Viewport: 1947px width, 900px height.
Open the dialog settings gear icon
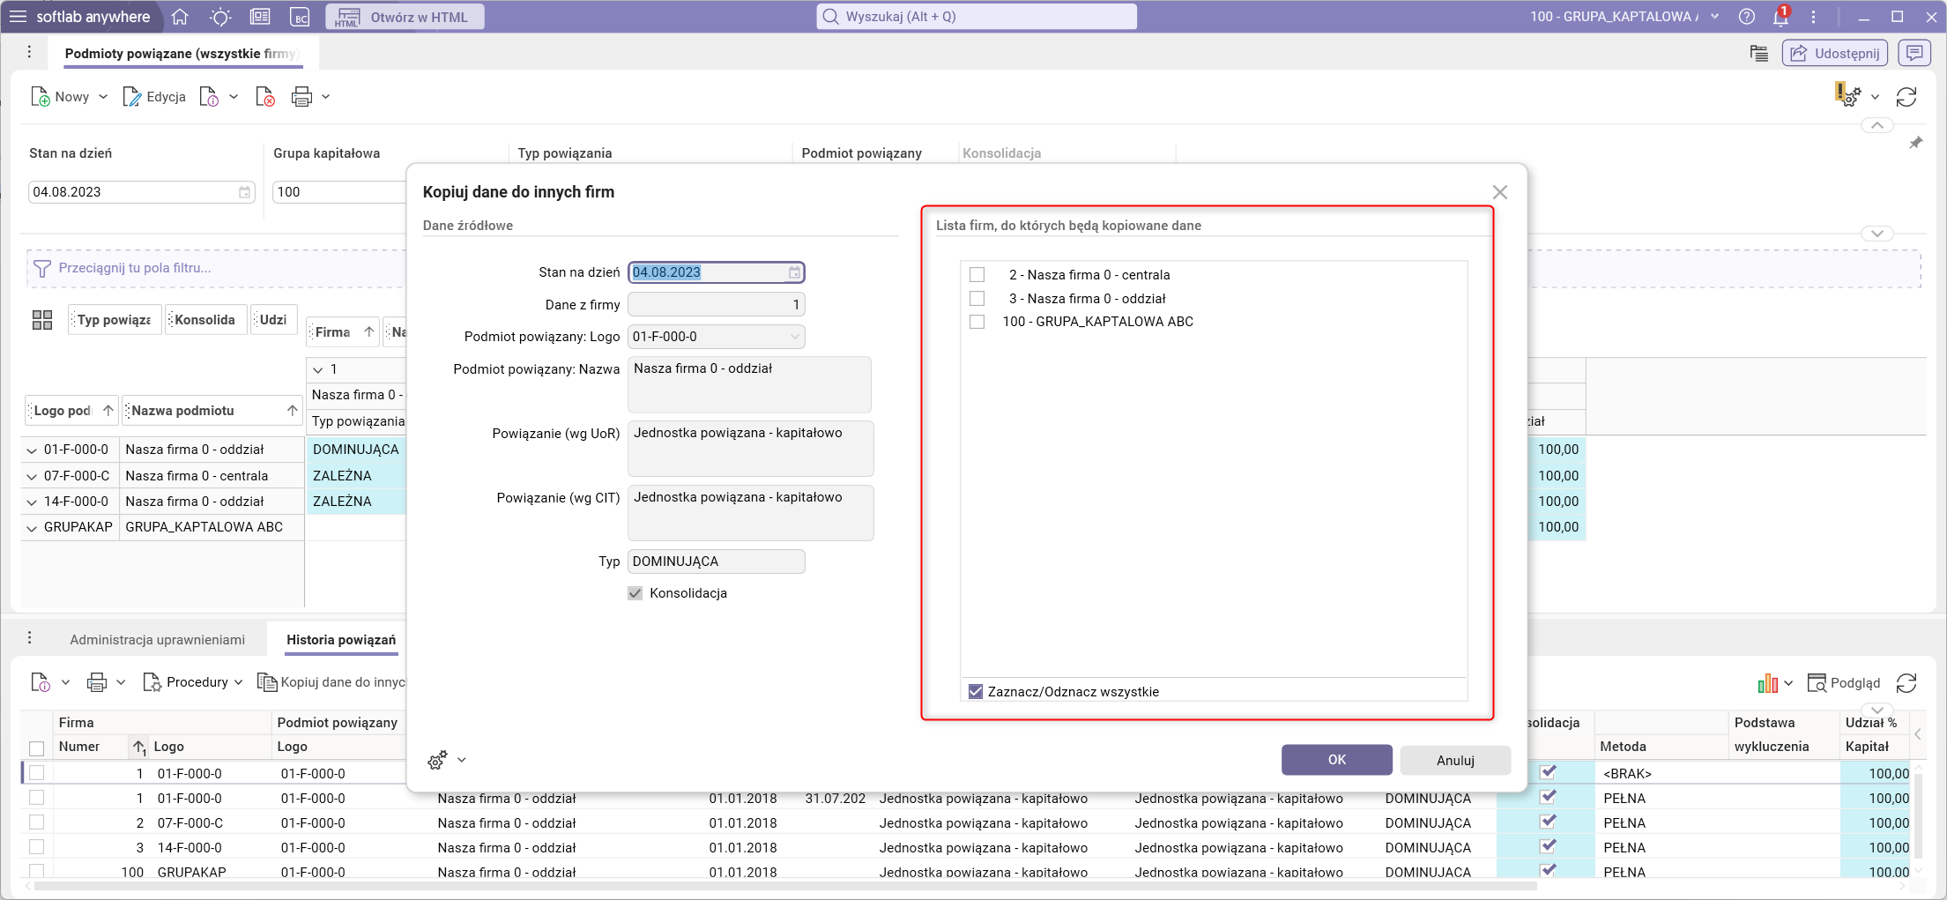point(437,760)
